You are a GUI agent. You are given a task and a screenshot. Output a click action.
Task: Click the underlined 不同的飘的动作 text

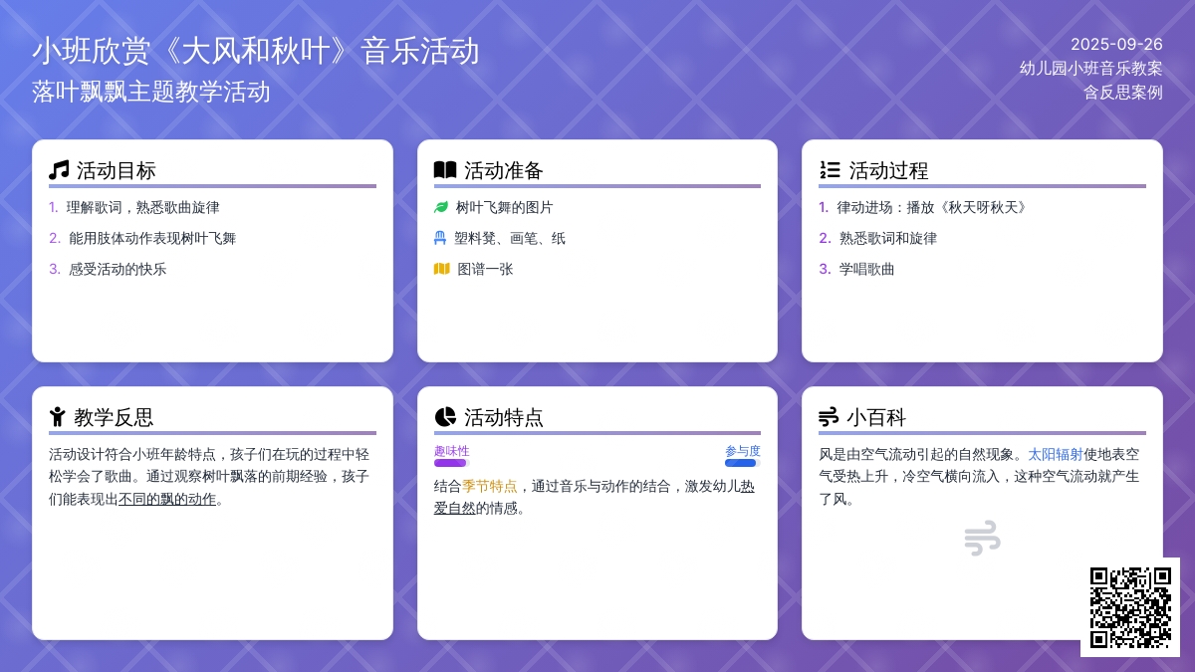pyautogui.click(x=167, y=500)
